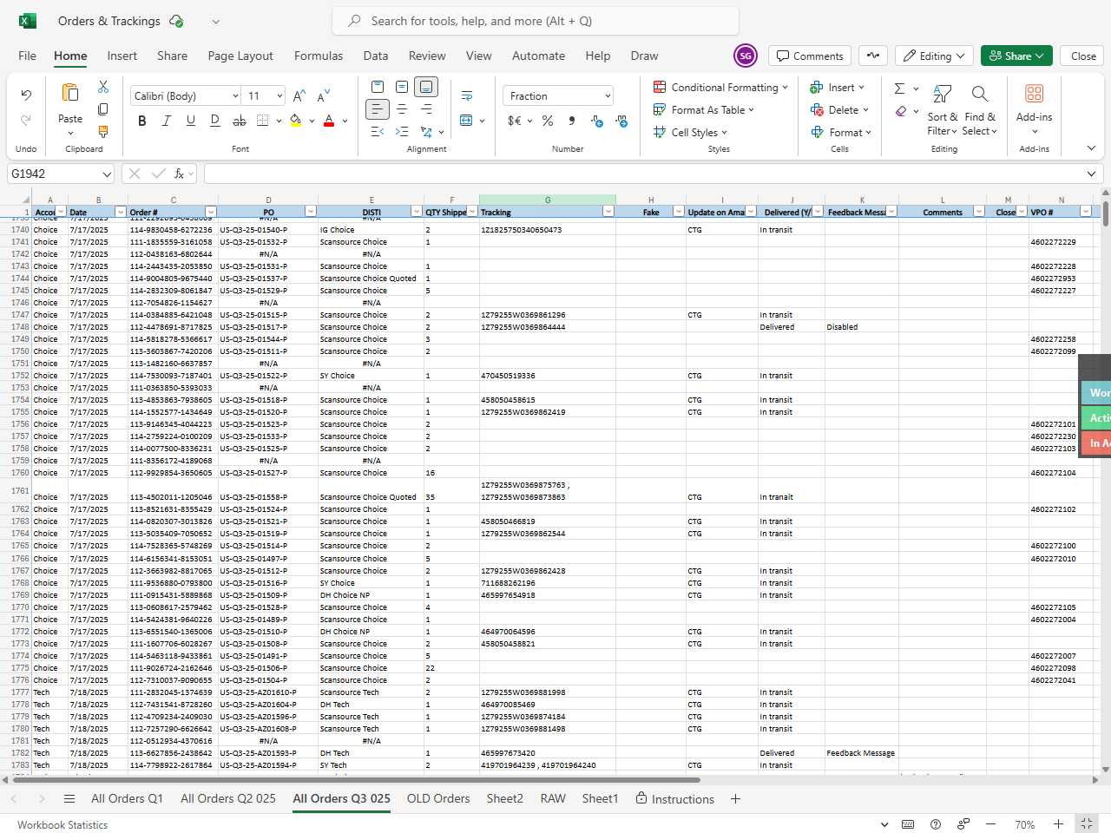The image size is (1111, 833).
Task: Click the Decrease Decimal icon
Action: (x=621, y=121)
